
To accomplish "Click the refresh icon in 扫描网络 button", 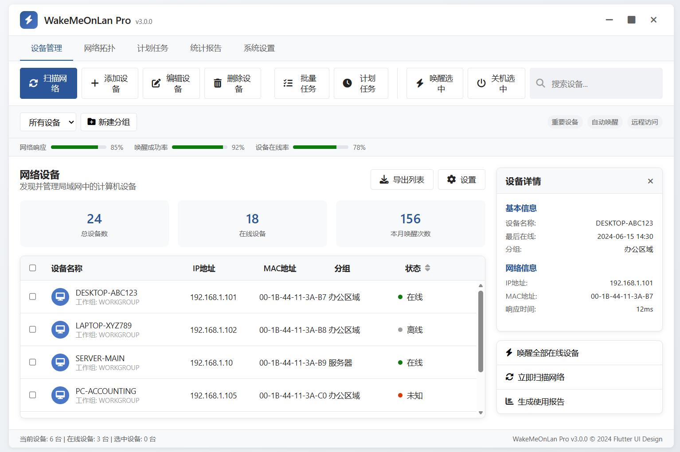I will coord(34,83).
